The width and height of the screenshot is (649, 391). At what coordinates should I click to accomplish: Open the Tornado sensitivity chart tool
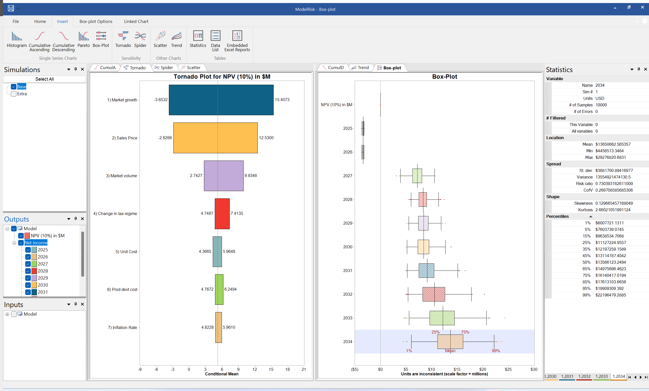[x=123, y=40]
